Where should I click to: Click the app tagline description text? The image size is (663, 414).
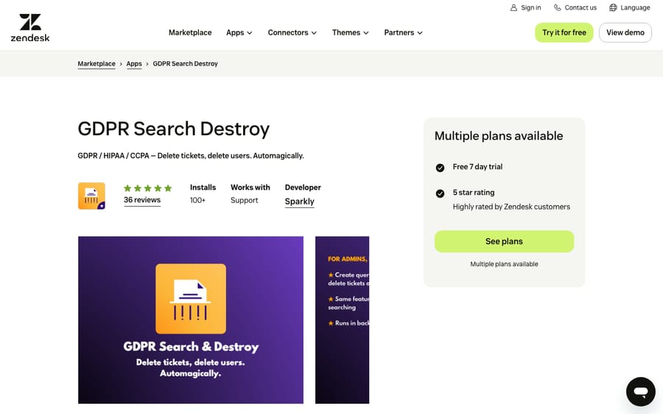point(191,156)
